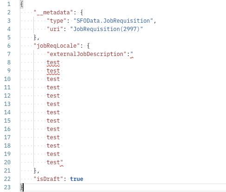226x192 pixels.
Task: Click the "JobRequisition(2997)" uri value
Action: 107,29
